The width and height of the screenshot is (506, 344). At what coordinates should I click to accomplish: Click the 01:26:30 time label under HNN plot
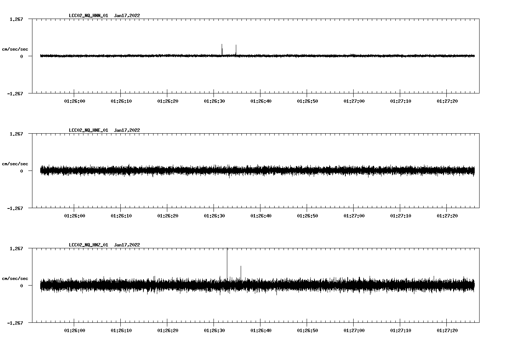click(214, 101)
